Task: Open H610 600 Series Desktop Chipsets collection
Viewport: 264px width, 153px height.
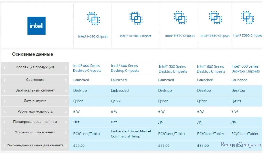Action: (87, 68)
